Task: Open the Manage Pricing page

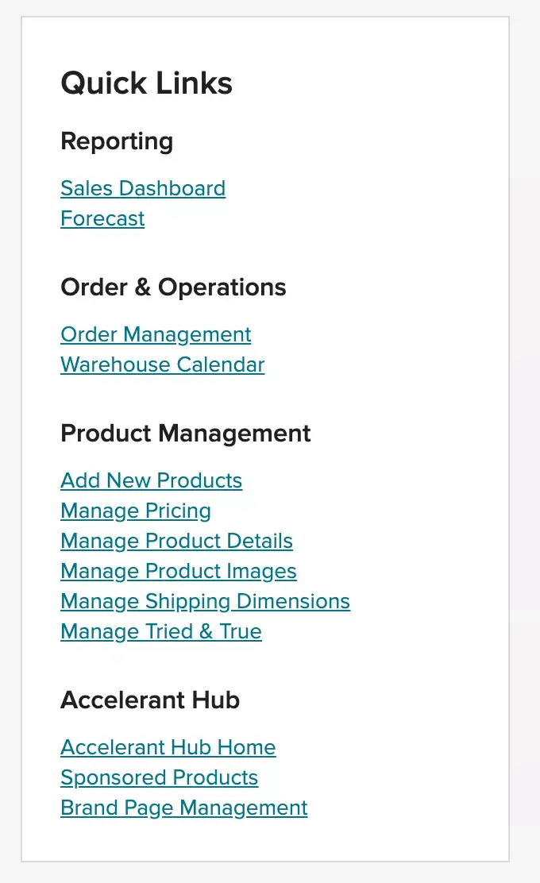Action: pos(135,511)
